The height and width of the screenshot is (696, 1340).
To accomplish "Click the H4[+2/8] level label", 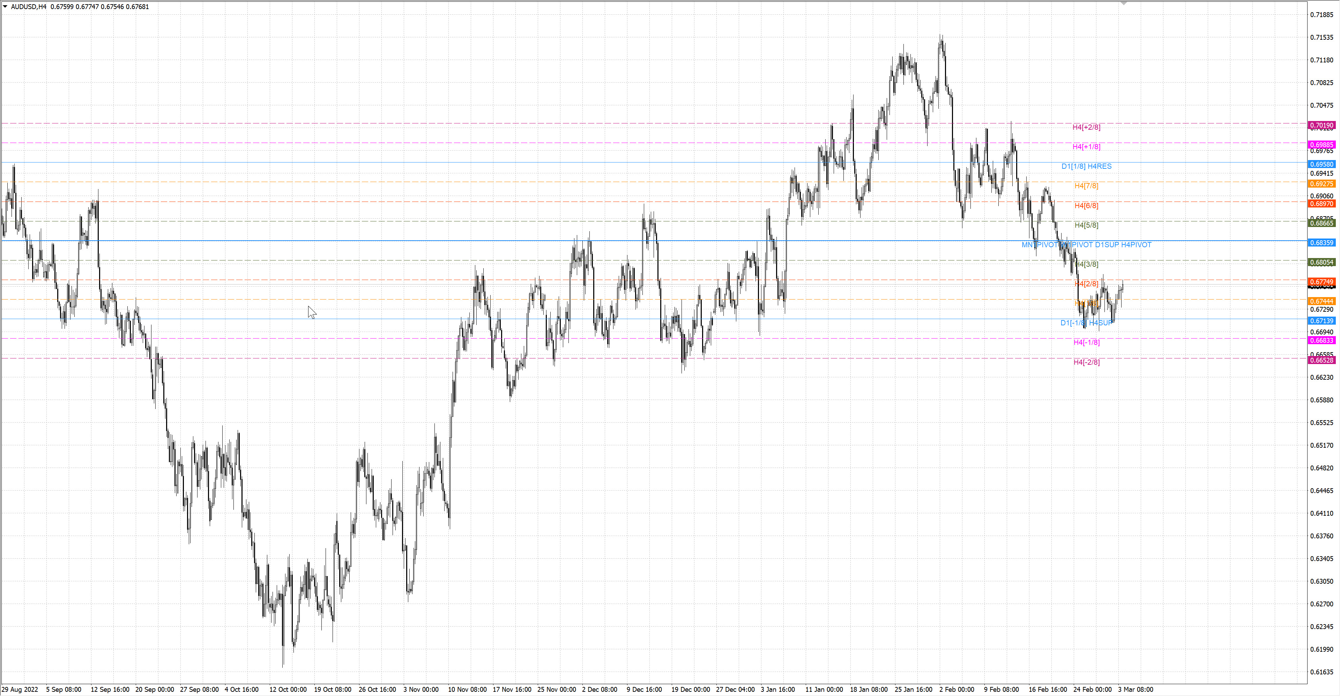I will (1086, 127).
